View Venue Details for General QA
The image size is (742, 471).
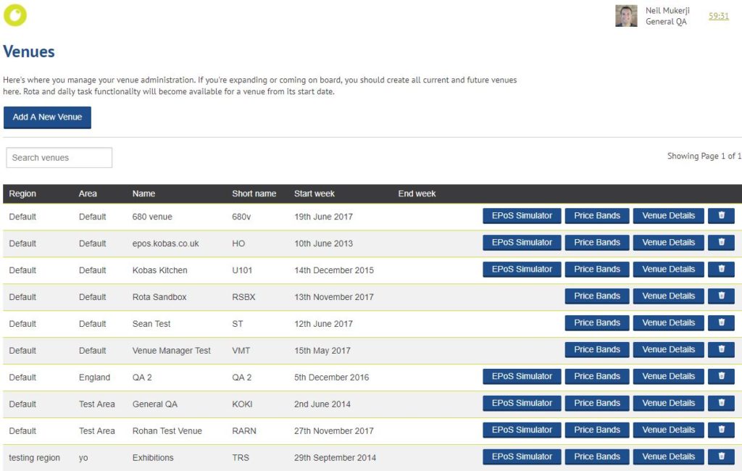click(668, 403)
